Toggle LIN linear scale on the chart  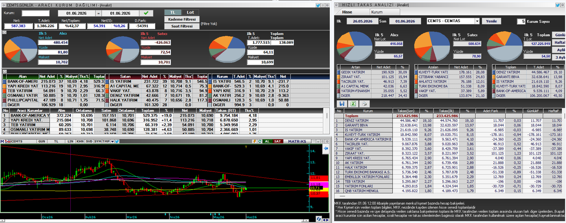(x=70, y=141)
